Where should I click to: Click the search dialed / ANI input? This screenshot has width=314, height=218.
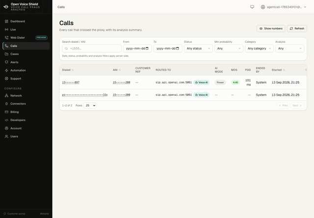pos(92,49)
